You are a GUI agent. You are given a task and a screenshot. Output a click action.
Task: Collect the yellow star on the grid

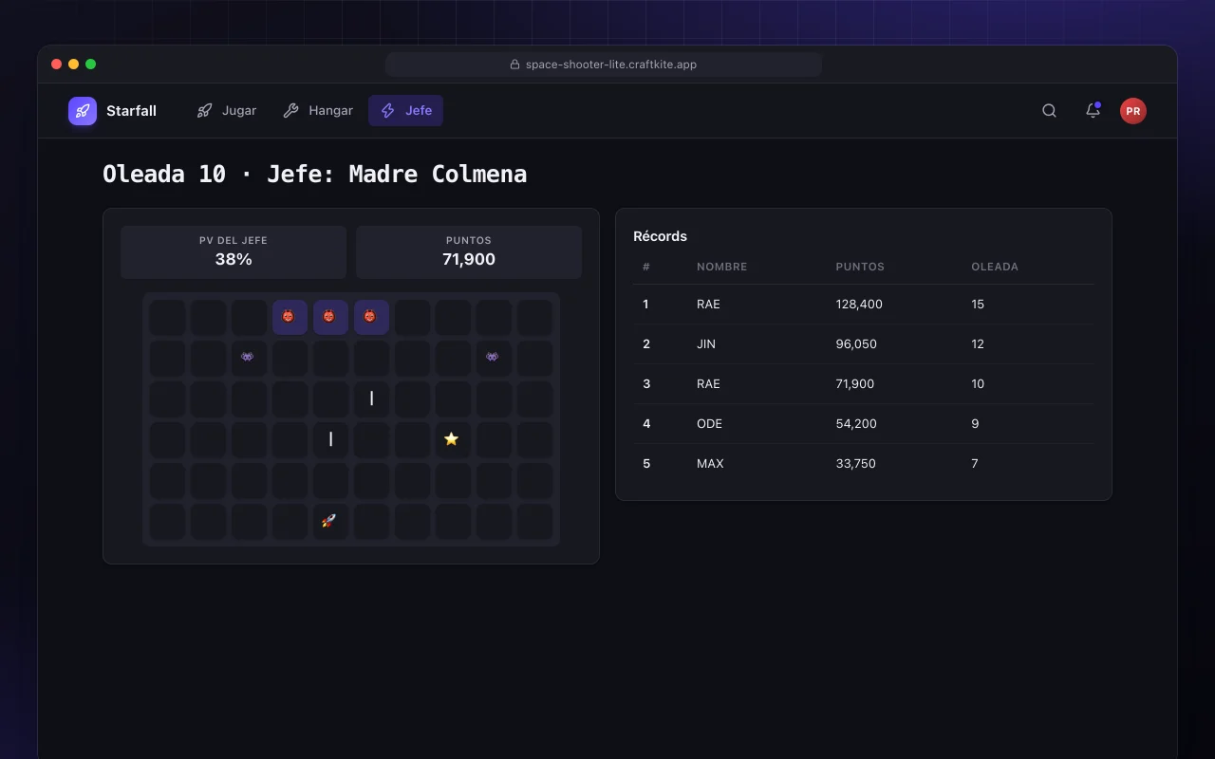tap(452, 439)
